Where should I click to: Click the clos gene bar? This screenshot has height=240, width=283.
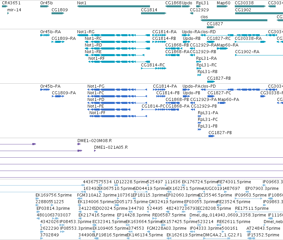234,20
